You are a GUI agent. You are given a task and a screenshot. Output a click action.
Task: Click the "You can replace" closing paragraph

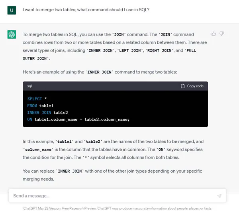[112, 175]
